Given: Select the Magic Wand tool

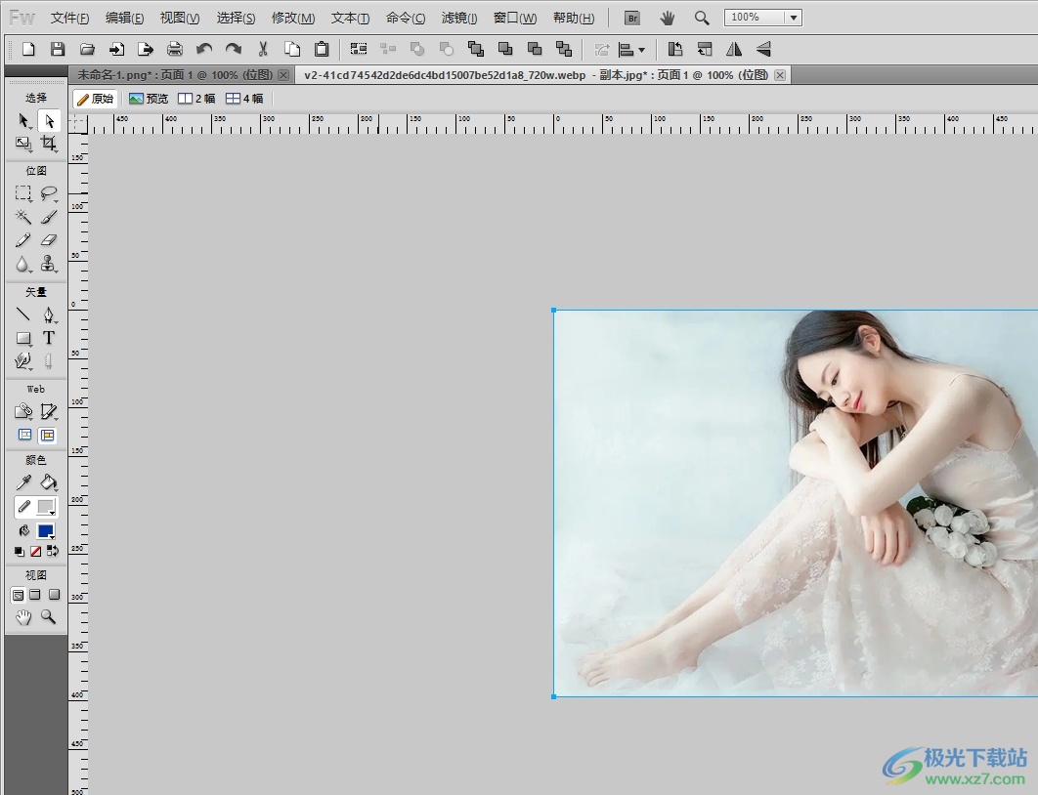Looking at the screenshot, I should (23, 217).
